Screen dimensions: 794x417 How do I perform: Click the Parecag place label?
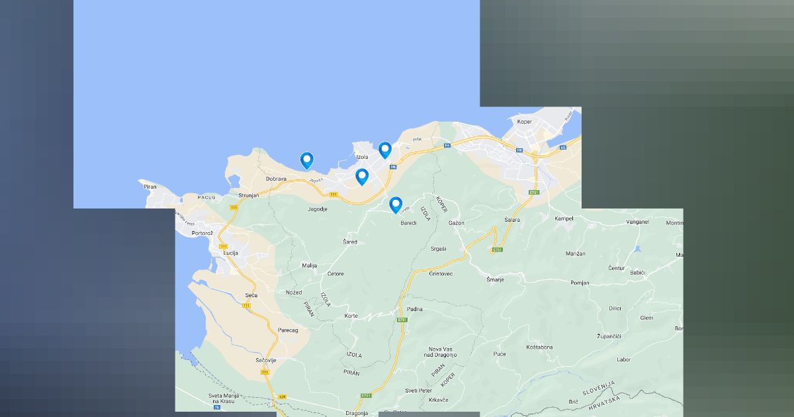point(288,330)
